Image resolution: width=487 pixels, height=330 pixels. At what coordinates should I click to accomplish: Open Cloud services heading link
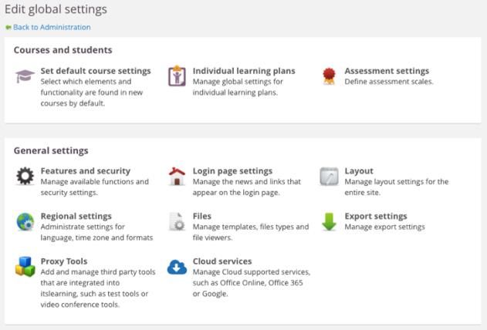[222, 261]
